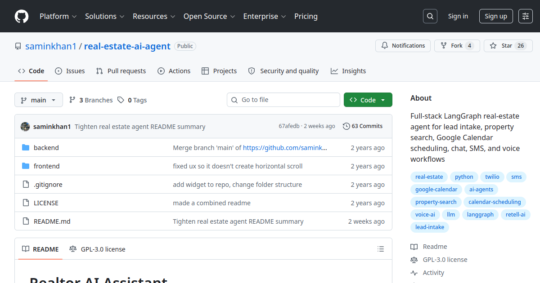Expand the Solutions menu
The height and width of the screenshot is (283, 540).
point(104,16)
